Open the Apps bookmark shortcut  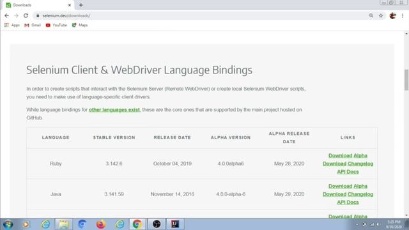pos(12,25)
